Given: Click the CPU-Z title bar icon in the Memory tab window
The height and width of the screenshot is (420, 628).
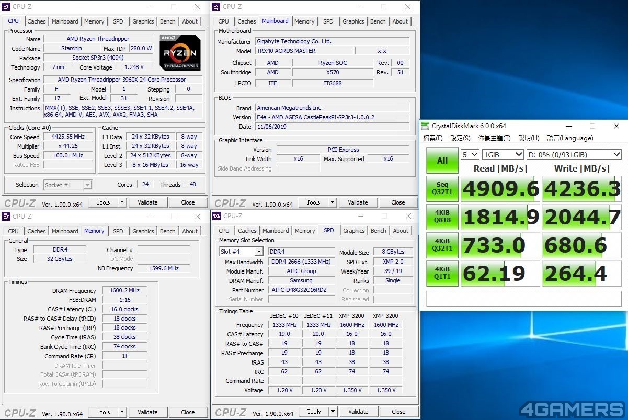Looking at the screenshot, I should [6, 217].
